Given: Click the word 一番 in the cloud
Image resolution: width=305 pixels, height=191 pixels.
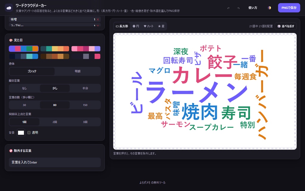Looking at the screenshot, I should [249, 59].
